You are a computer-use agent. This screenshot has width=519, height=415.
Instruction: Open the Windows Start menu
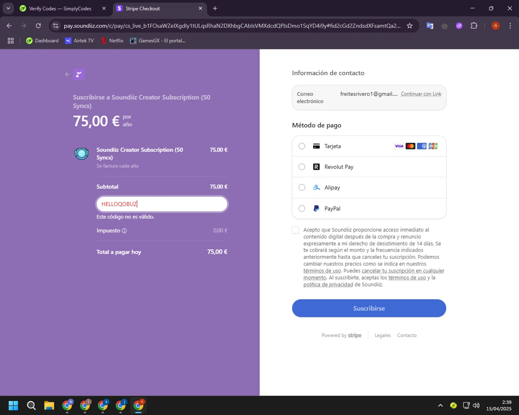(13, 405)
